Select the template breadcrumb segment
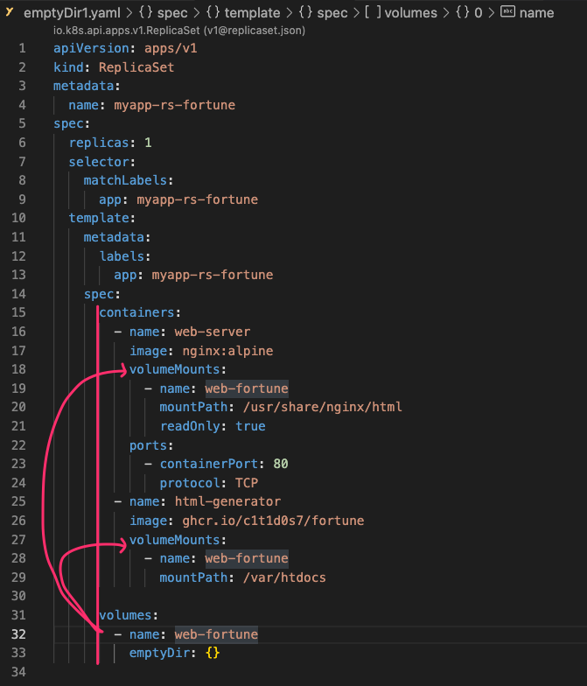Image resolution: width=587 pixels, height=686 pixels. 252,13
